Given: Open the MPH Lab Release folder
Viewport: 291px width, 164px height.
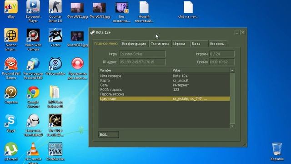Looking at the screenshot, I should point(55,97).
